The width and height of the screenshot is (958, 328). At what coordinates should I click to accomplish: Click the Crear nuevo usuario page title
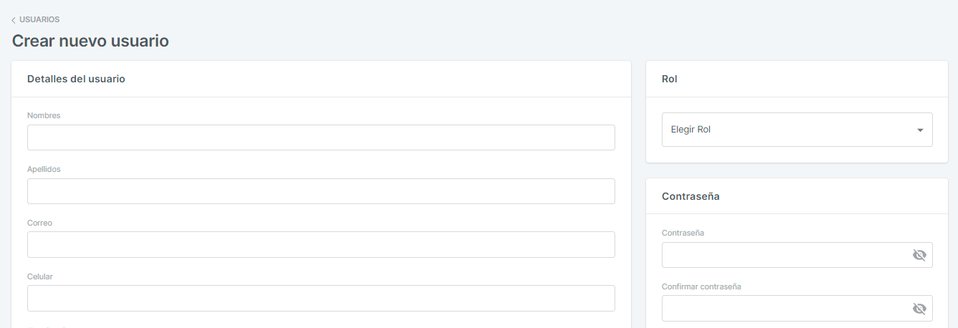(90, 41)
